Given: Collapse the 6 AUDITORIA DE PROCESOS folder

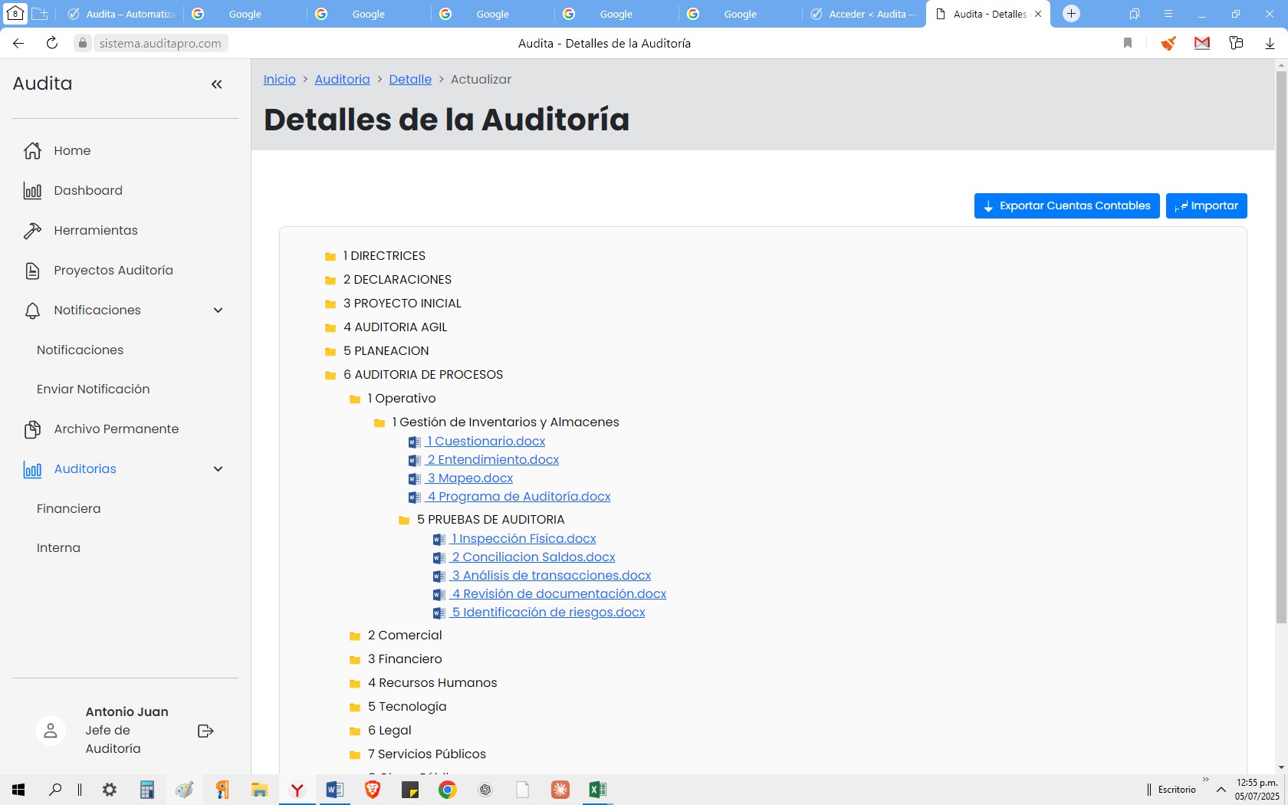Looking at the screenshot, I should [330, 375].
